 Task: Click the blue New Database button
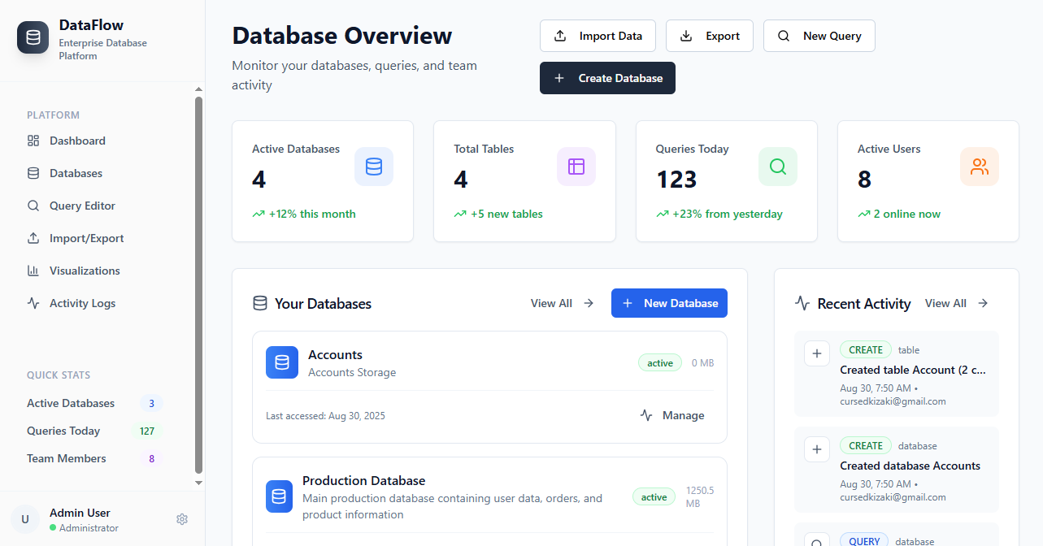point(669,303)
